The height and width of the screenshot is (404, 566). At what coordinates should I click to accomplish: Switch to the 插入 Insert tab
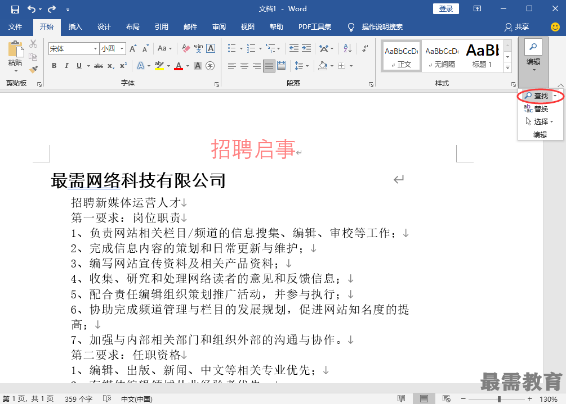pos(75,27)
